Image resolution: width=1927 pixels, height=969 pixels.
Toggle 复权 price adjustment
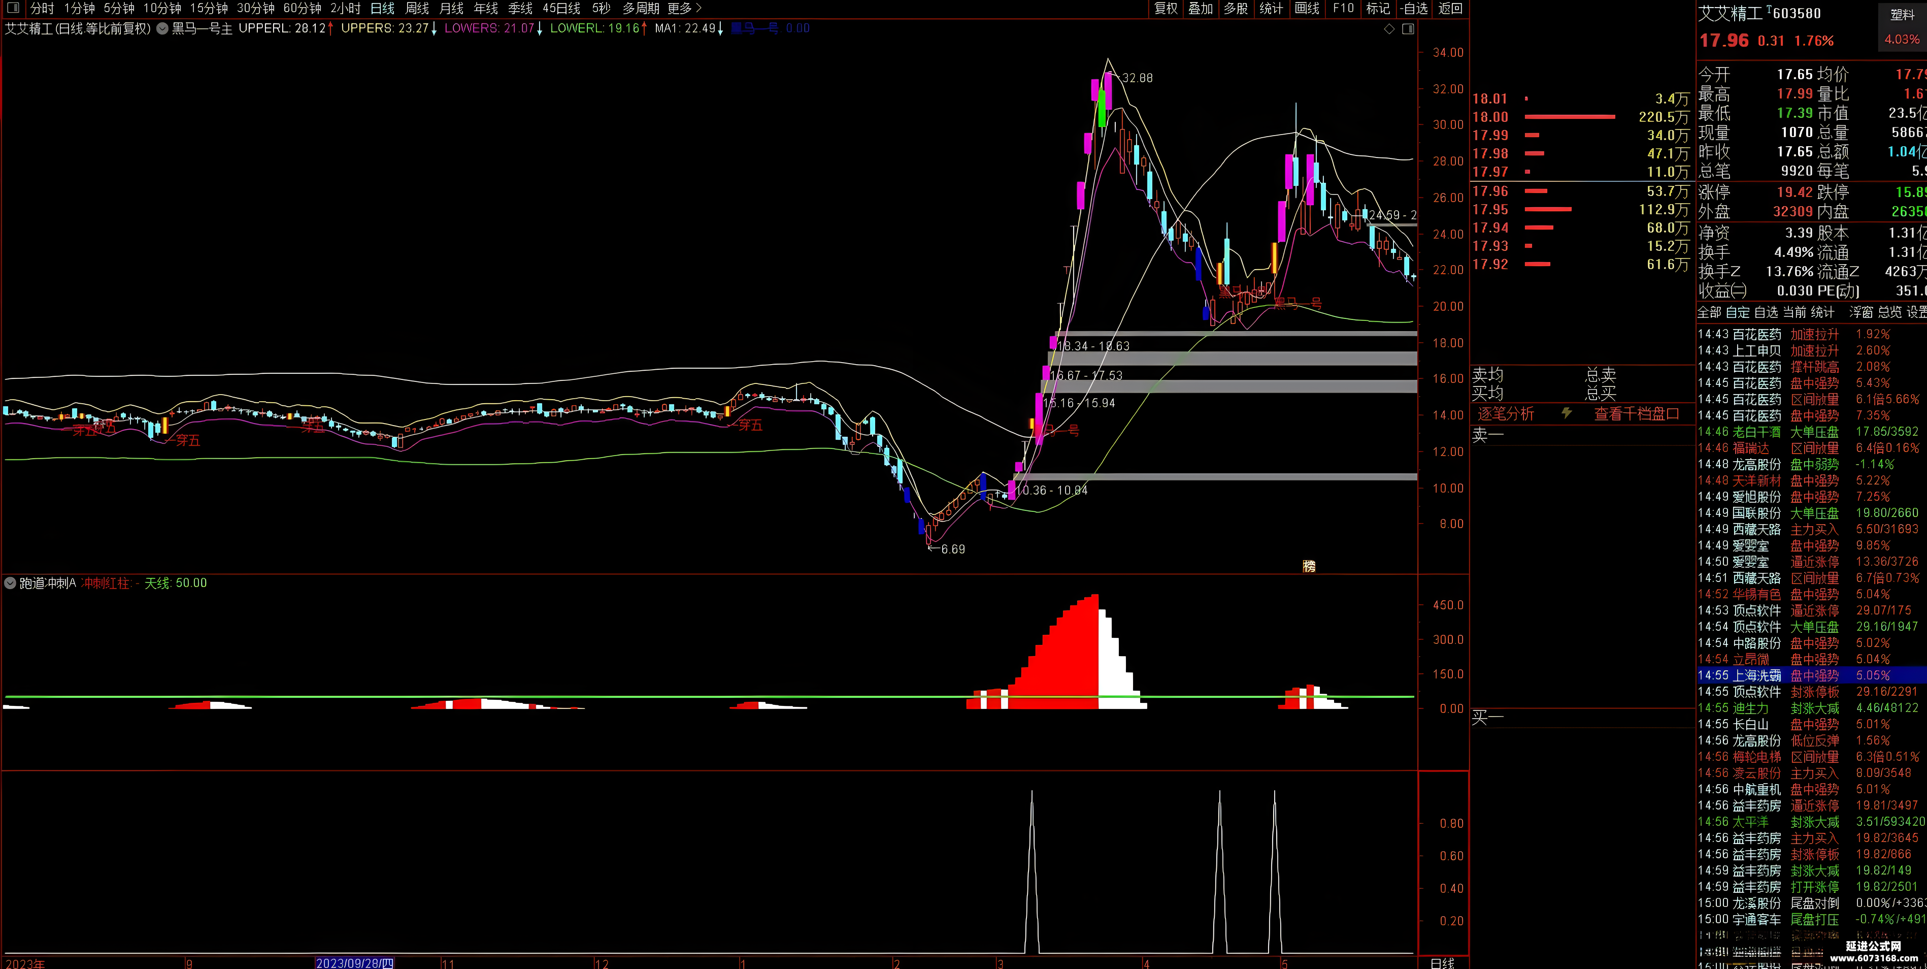1166,8
